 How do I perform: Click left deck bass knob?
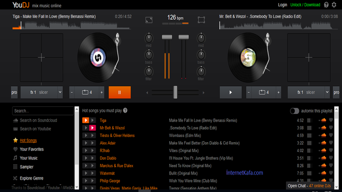tap(149, 55)
